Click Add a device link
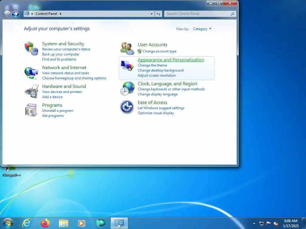The height and width of the screenshot is (229, 306). 52,97
